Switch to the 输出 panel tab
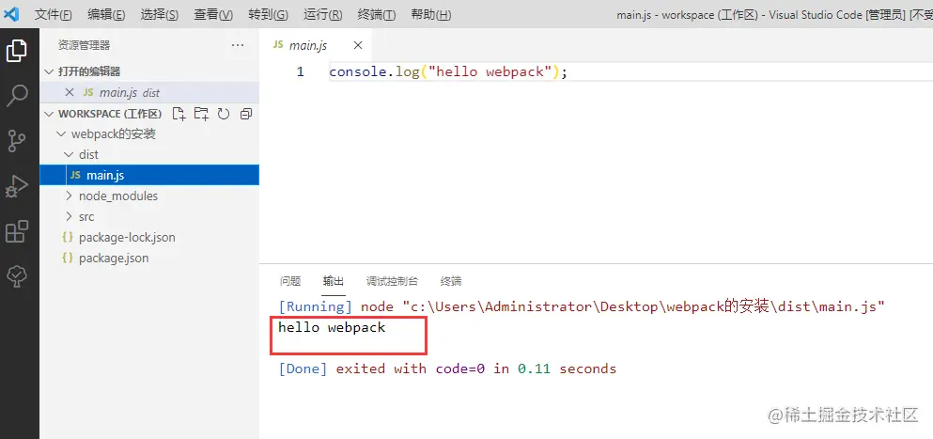933x439 pixels. [x=334, y=281]
